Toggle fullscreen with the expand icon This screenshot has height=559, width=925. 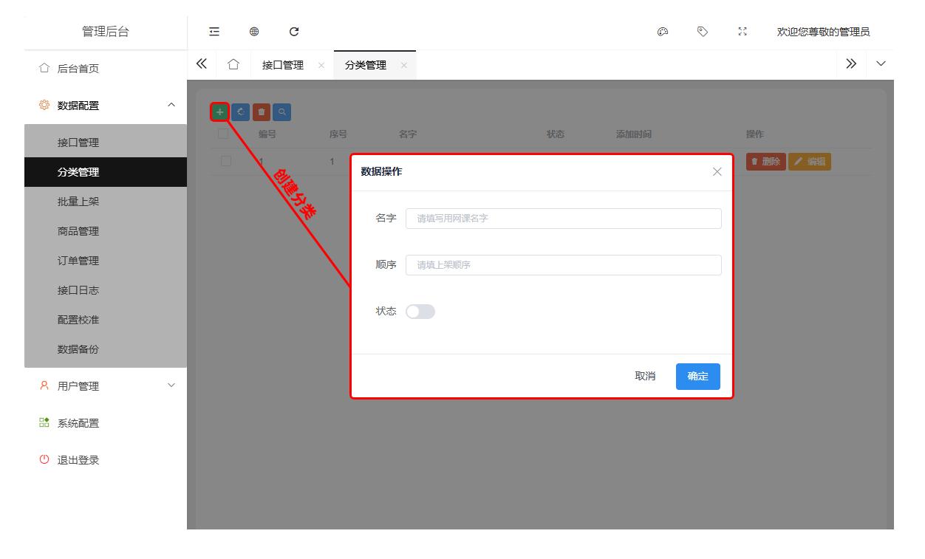pyautogui.click(x=743, y=32)
